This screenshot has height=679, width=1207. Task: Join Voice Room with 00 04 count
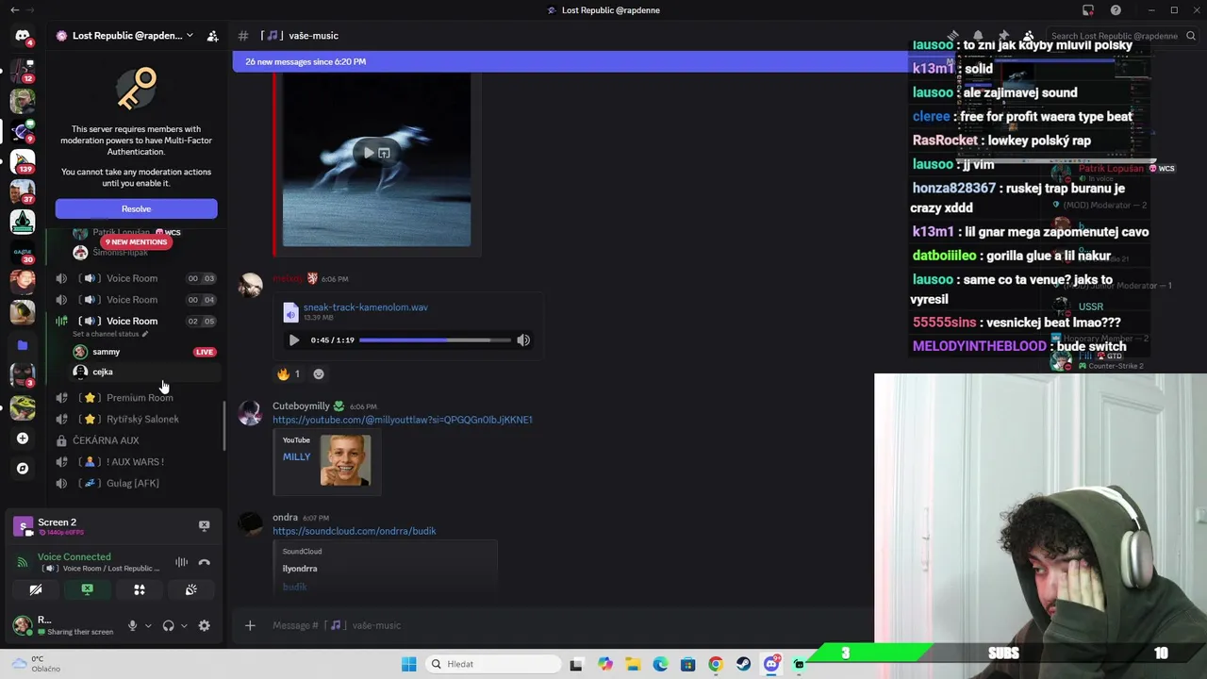135,300
